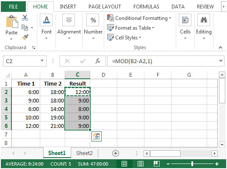227x169 pixels.
Task: Open the Name Box dropdown arrow
Action: tap(42, 61)
